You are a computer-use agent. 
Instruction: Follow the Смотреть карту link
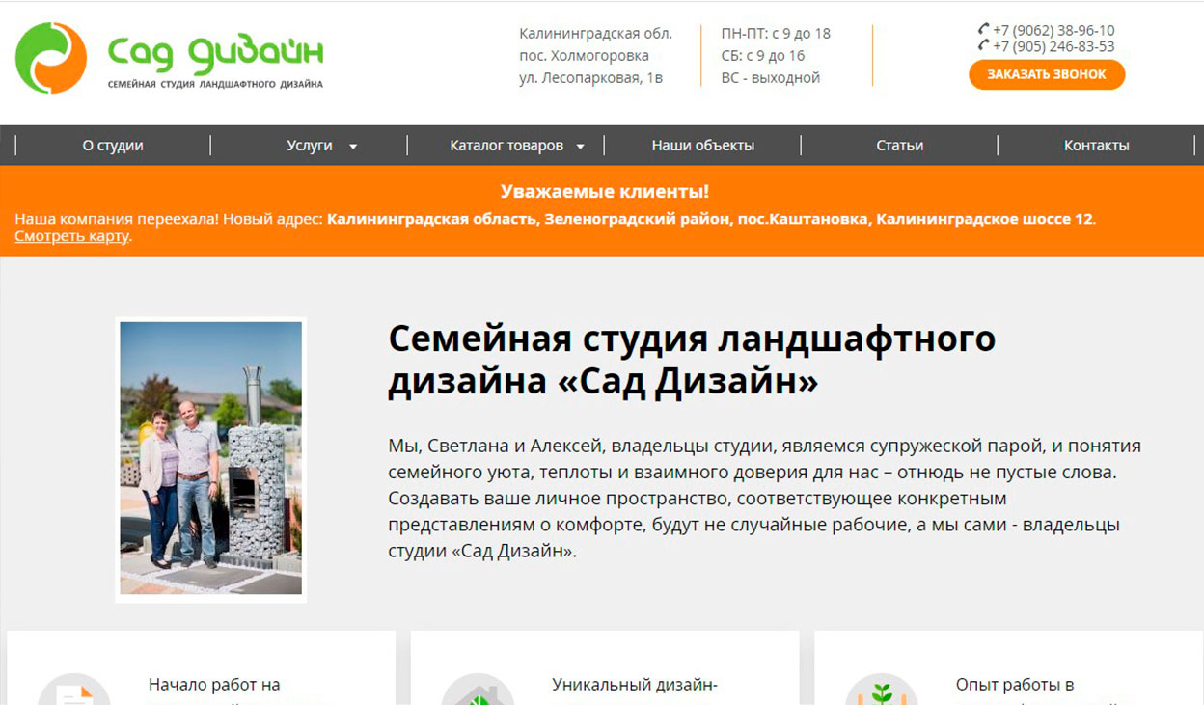pyautogui.click(x=71, y=236)
